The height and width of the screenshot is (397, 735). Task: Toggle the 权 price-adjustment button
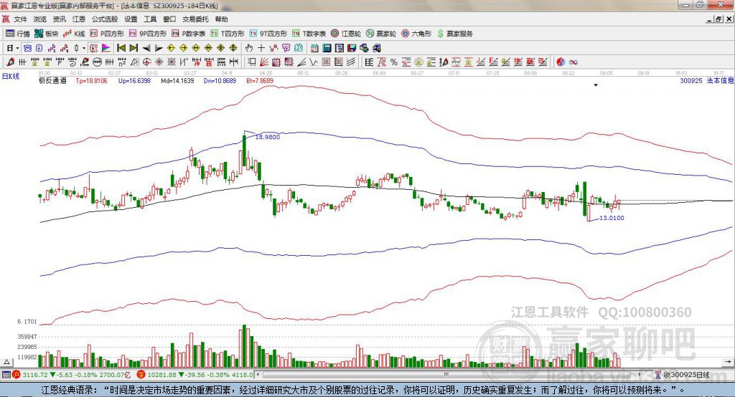coord(93,48)
